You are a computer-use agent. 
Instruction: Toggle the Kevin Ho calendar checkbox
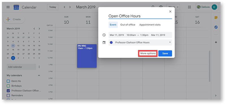click(x=8, y=81)
